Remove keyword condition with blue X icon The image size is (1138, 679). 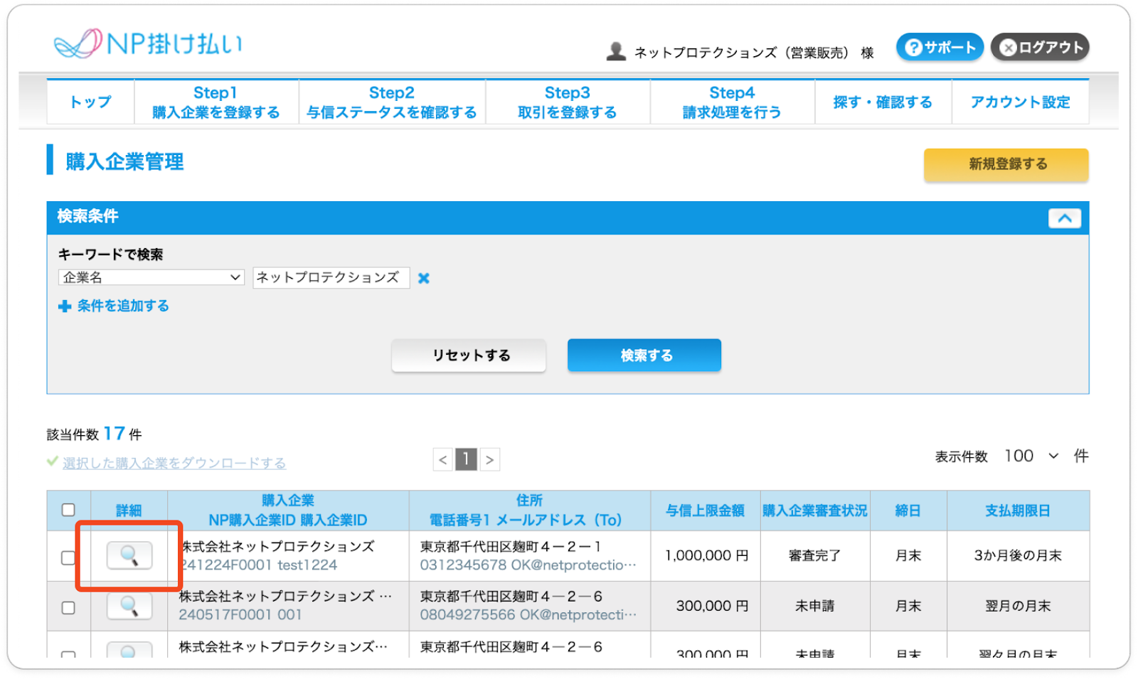[424, 278]
